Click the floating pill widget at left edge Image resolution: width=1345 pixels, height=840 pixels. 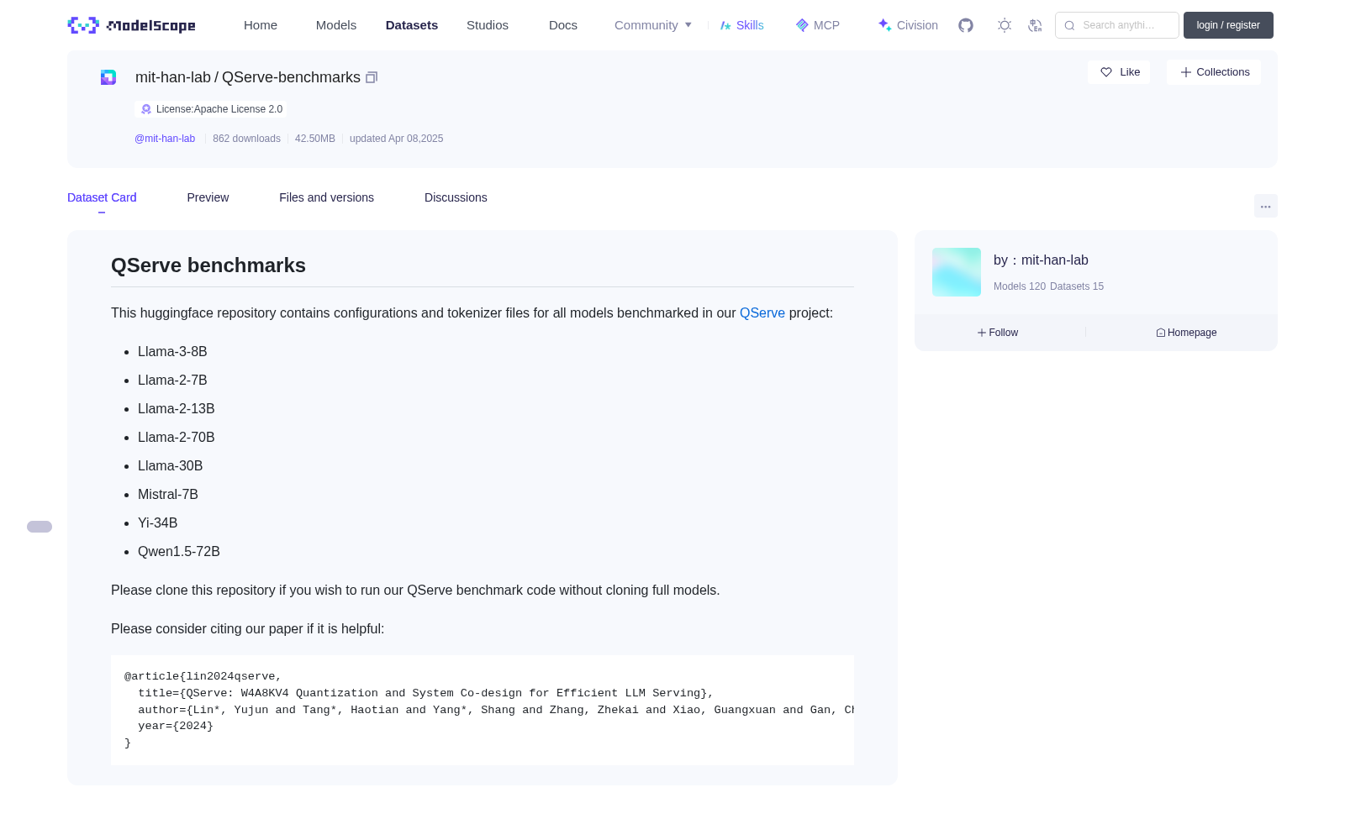point(40,527)
